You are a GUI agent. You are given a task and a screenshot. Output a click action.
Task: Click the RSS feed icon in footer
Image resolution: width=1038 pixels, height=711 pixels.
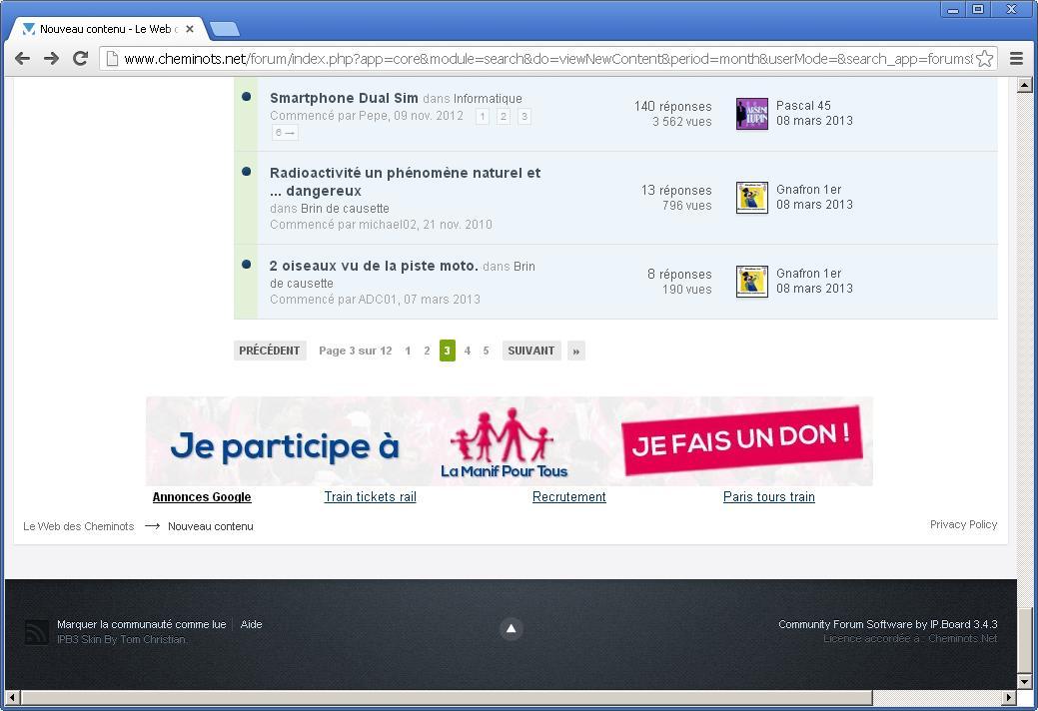37,632
